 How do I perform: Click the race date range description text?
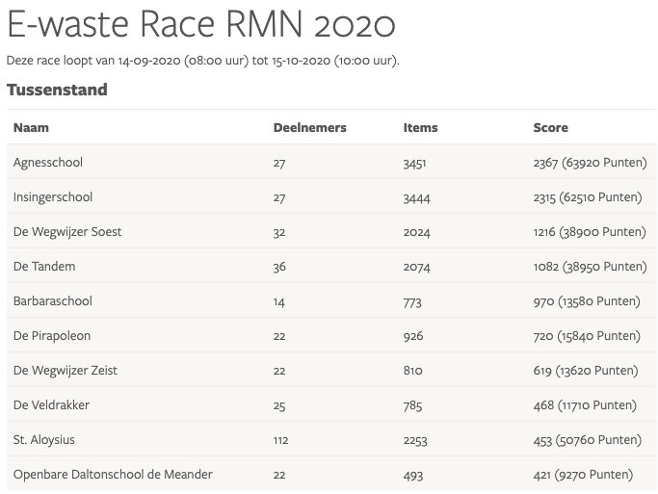click(202, 61)
